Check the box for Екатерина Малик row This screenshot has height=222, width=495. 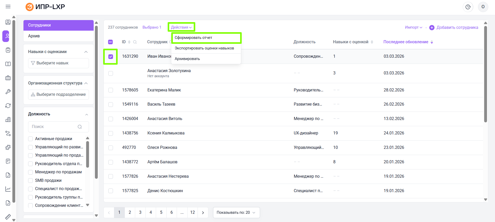(x=111, y=90)
